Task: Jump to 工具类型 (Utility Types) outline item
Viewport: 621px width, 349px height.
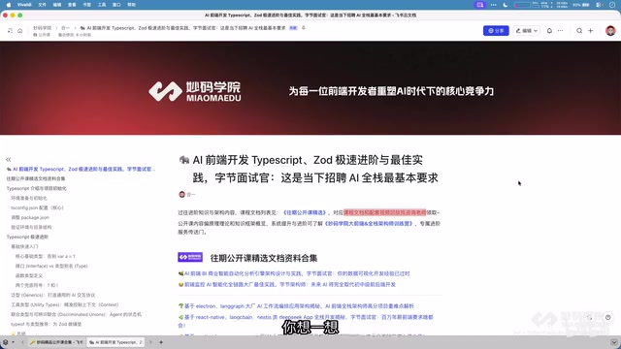Action: pos(65,304)
